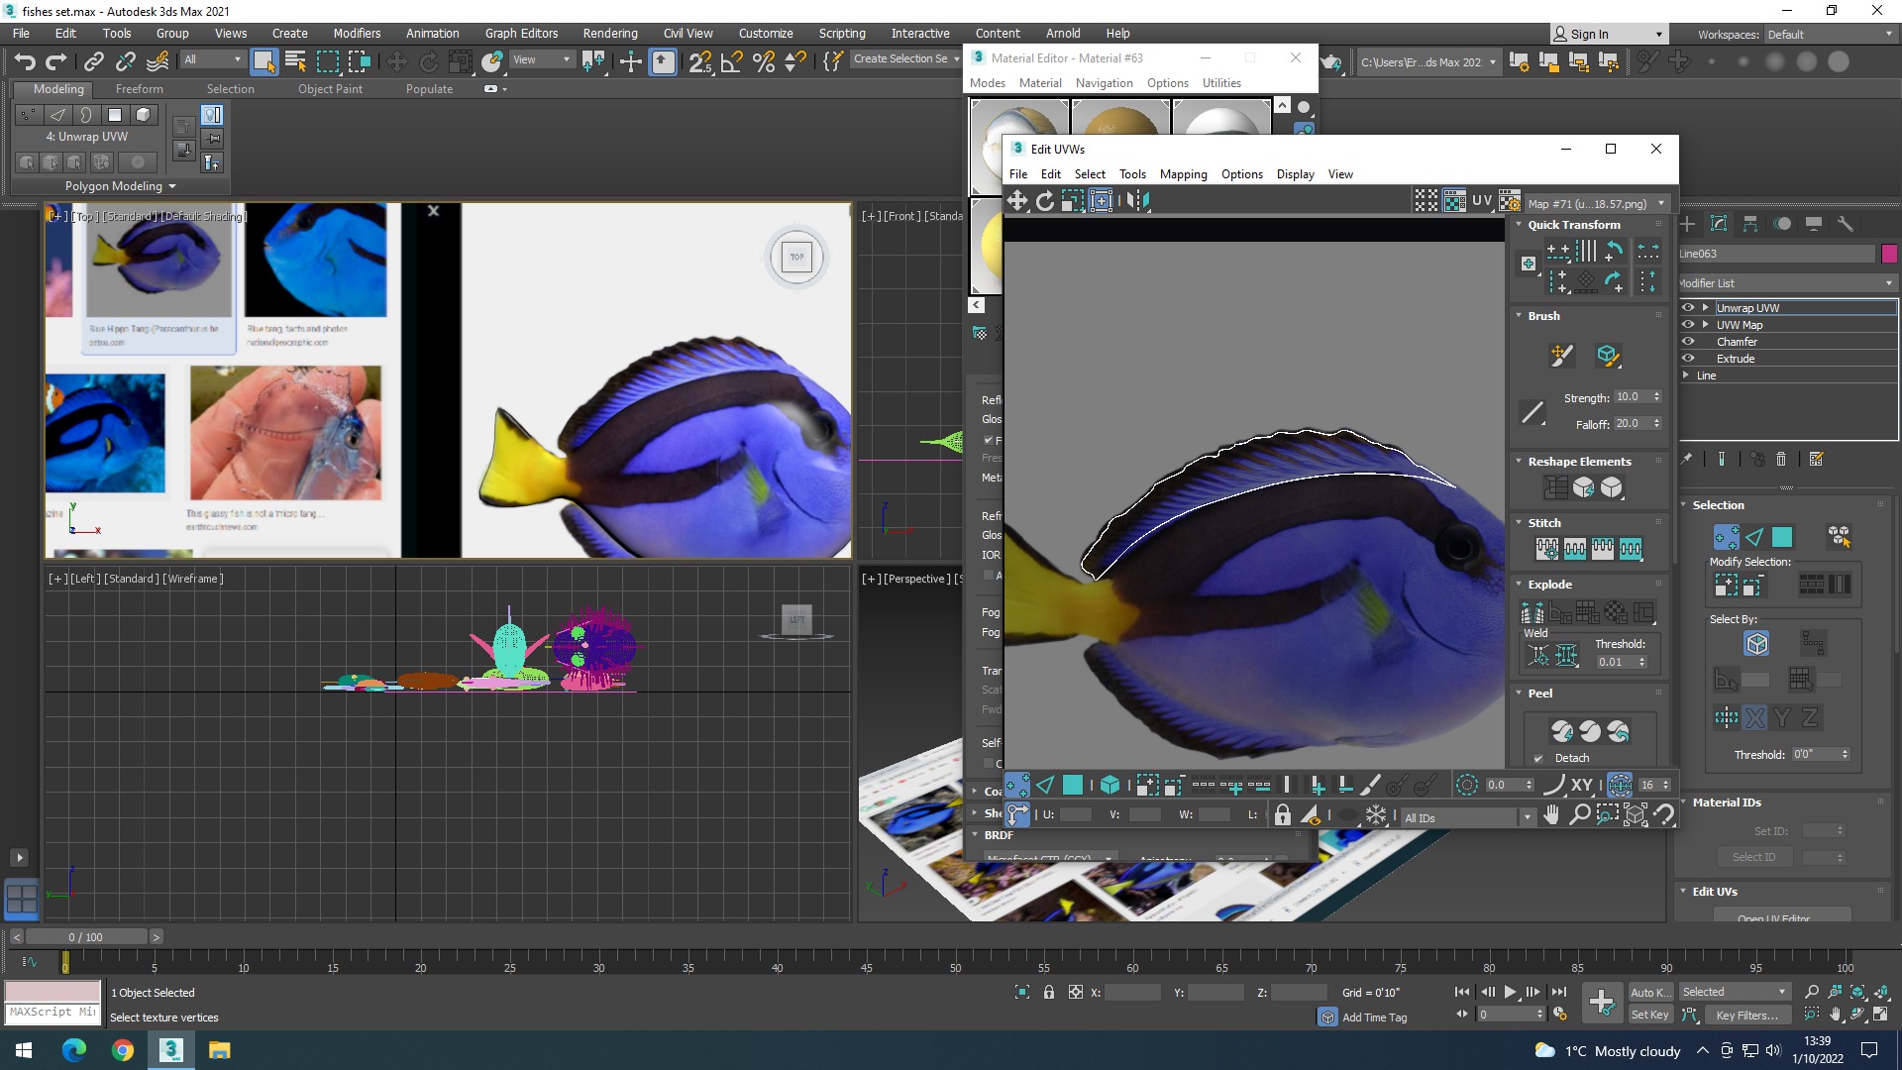This screenshot has width=1902, height=1070.
Task: Open Create Selection Set dropdown
Action: [906, 59]
